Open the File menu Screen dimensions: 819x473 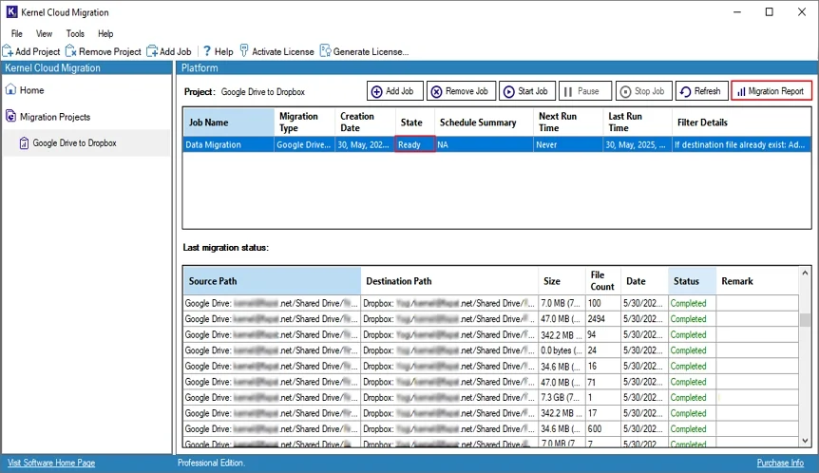click(17, 34)
